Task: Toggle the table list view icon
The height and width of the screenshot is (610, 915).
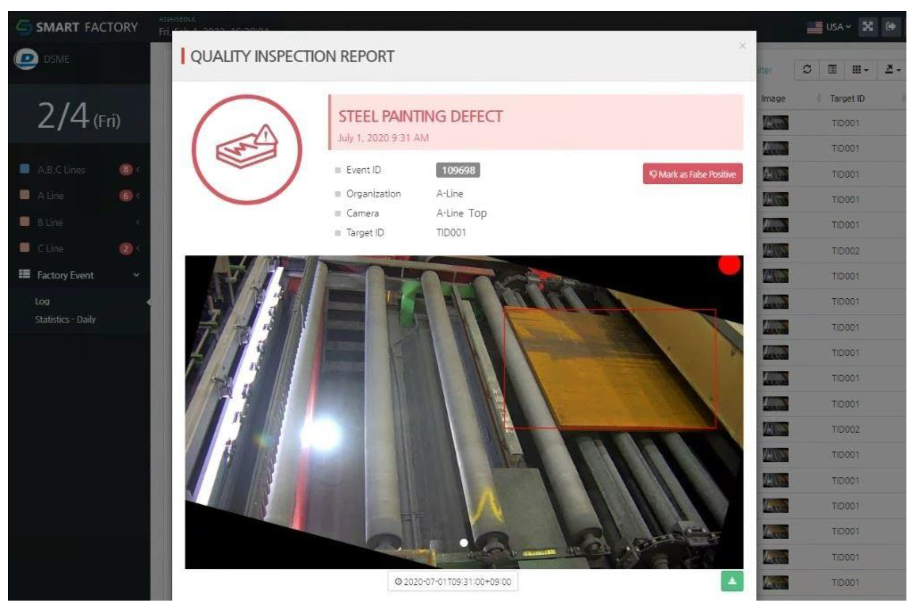Action: coord(832,70)
